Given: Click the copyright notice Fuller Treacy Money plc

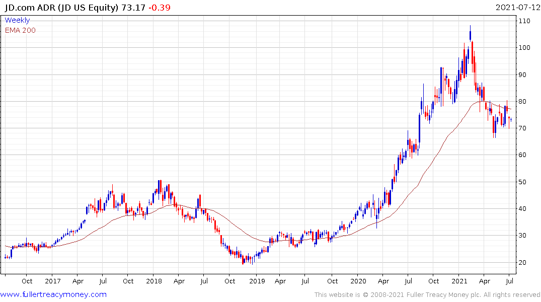Looking at the screenshot, I should (x=443, y=295).
